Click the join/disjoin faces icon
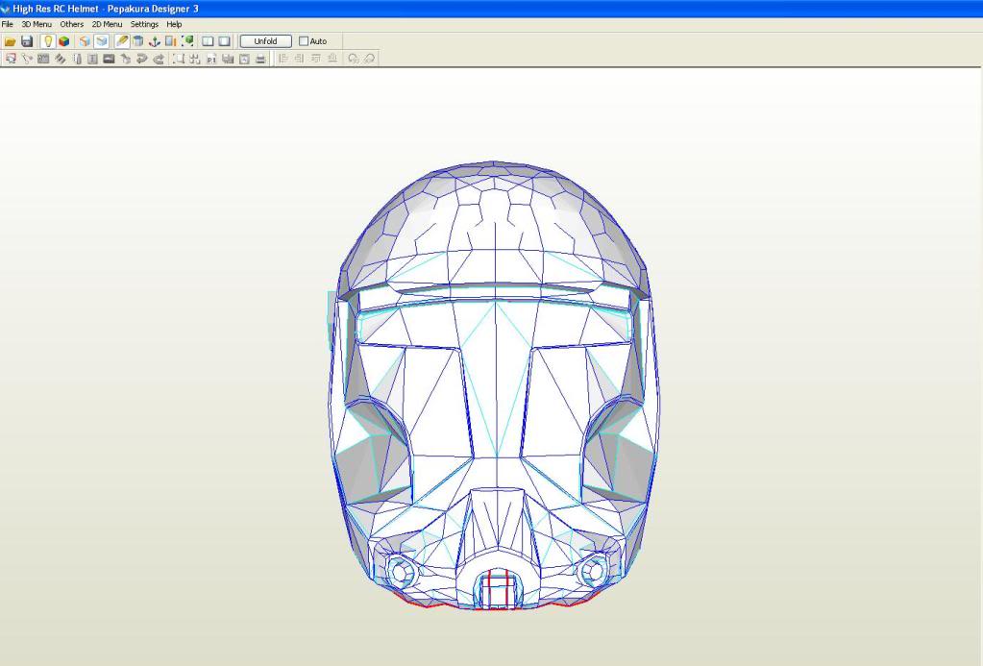The image size is (983, 666). 27,59
